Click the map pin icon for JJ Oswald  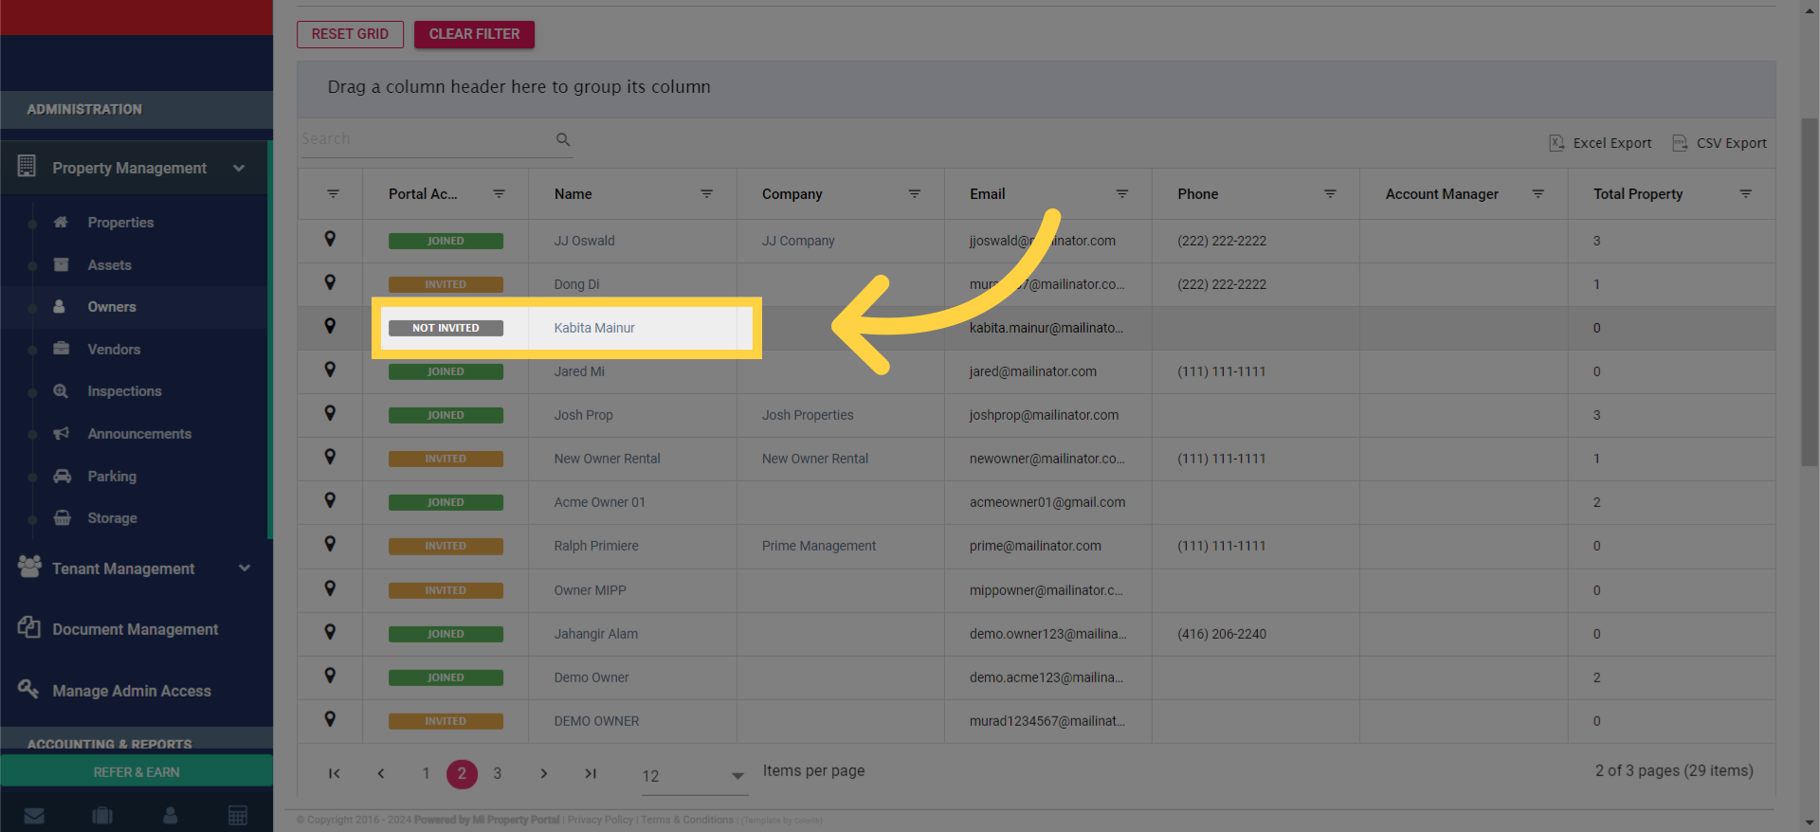330,240
